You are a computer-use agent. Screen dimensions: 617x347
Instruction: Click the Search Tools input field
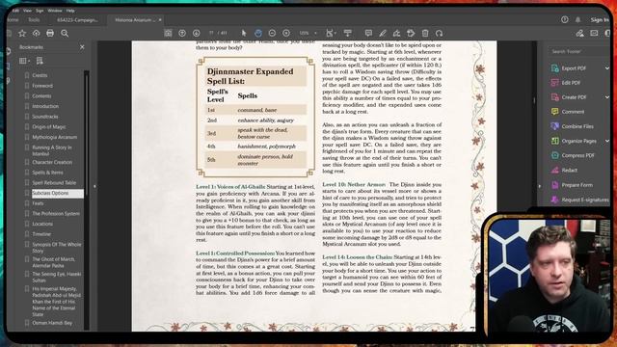pyautogui.click(x=578, y=51)
